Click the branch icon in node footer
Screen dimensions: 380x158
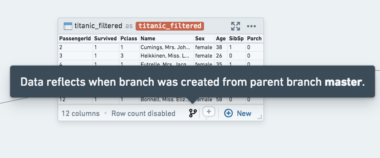[x=193, y=113]
